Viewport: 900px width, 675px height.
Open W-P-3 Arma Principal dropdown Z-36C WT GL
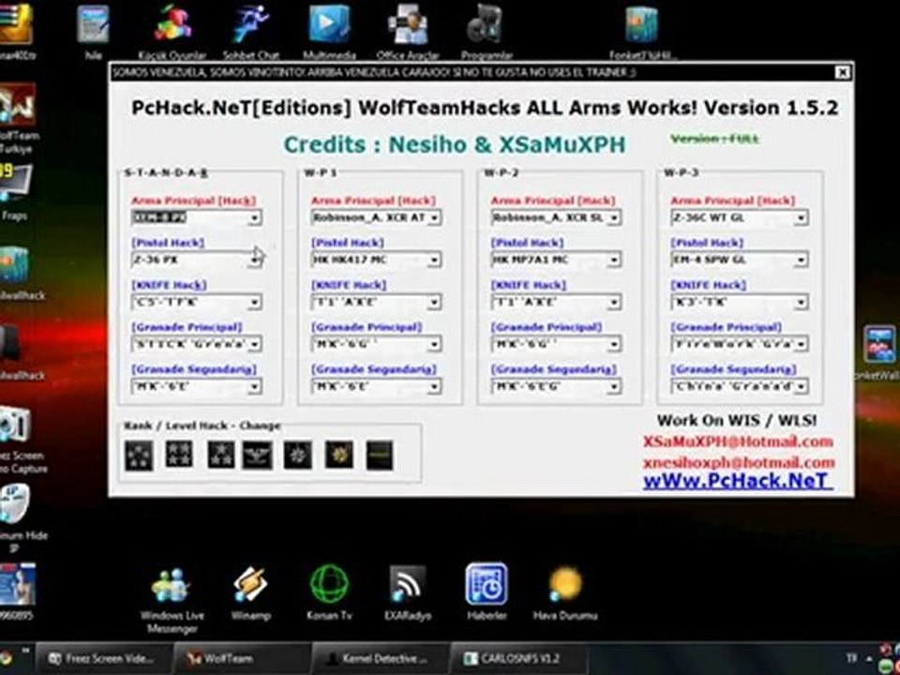[740, 217]
